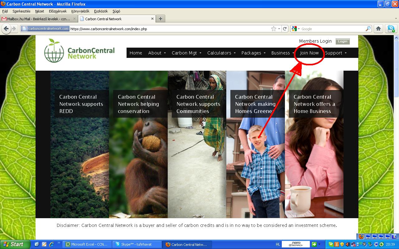Click the Internet Explorer quick launch icon
This screenshot has height=249, width=399.
[51, 244]
